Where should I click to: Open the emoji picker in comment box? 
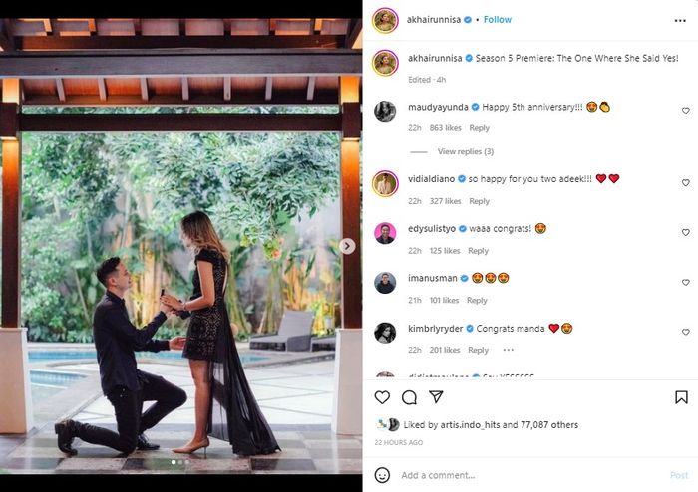click(x=382, y=475)
